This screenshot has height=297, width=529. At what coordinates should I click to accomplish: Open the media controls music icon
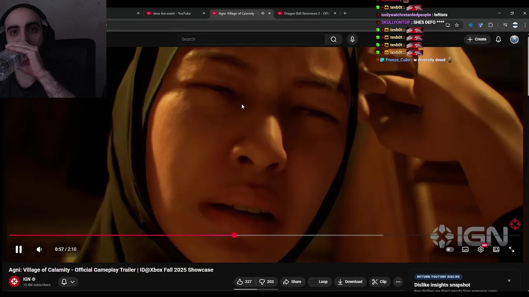click(505, 25)
